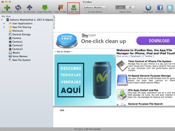Click the Voice Memos icon
175x131 pixels.
click(x=10, y=56)
